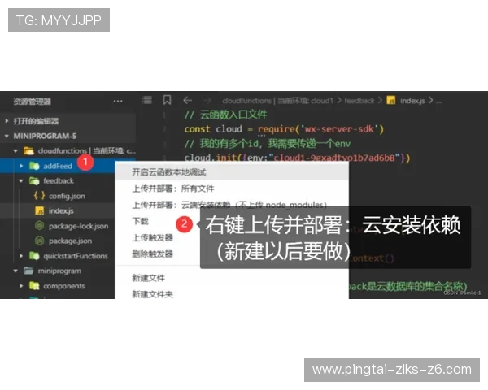Viewport: 488px width, 390px height.
Task: Select 新建文件 in the context menu
Action: point(149,278)
